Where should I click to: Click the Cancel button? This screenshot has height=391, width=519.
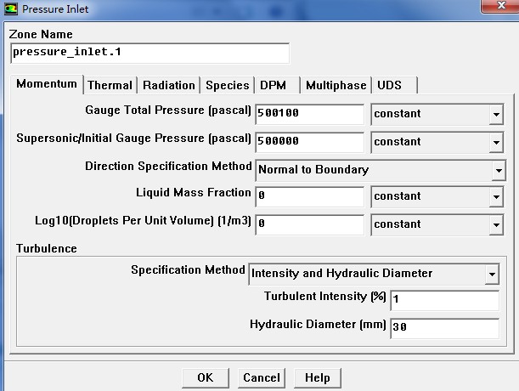click(261, 377)
